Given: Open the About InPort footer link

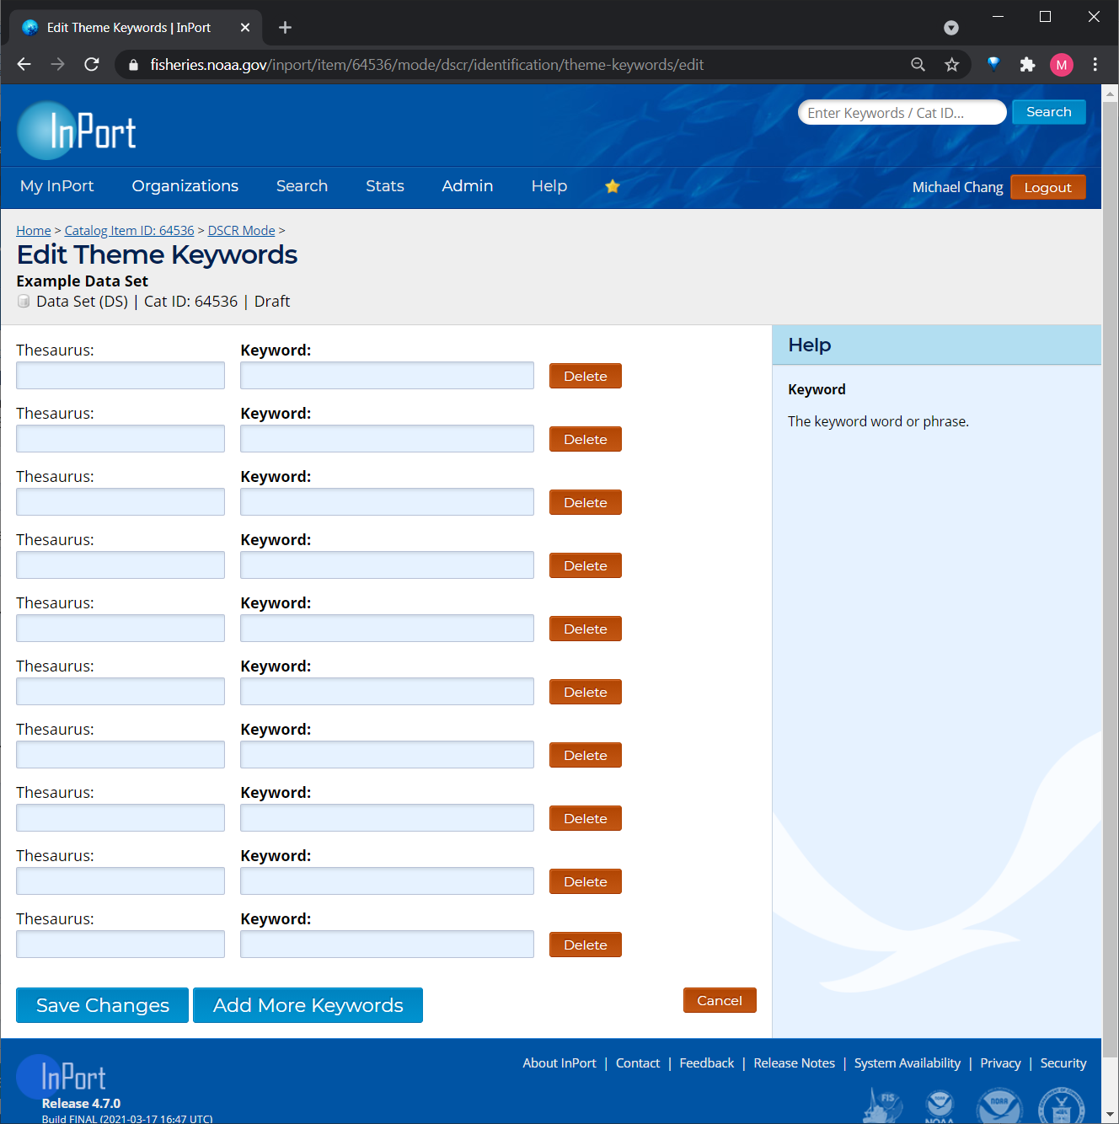Looking at the screenshot, I should pos(559,1063).
